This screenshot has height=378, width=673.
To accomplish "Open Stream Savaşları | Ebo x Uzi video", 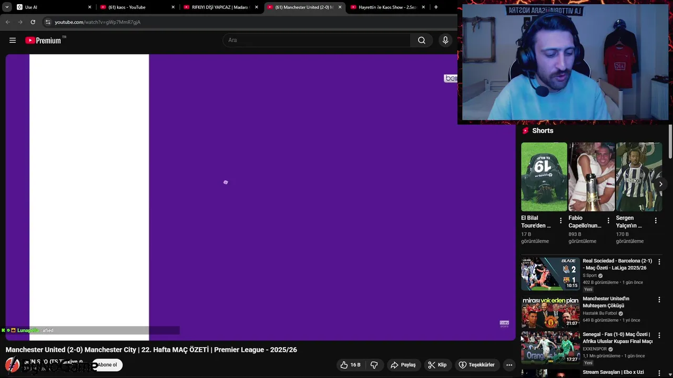I will [613, 372].
